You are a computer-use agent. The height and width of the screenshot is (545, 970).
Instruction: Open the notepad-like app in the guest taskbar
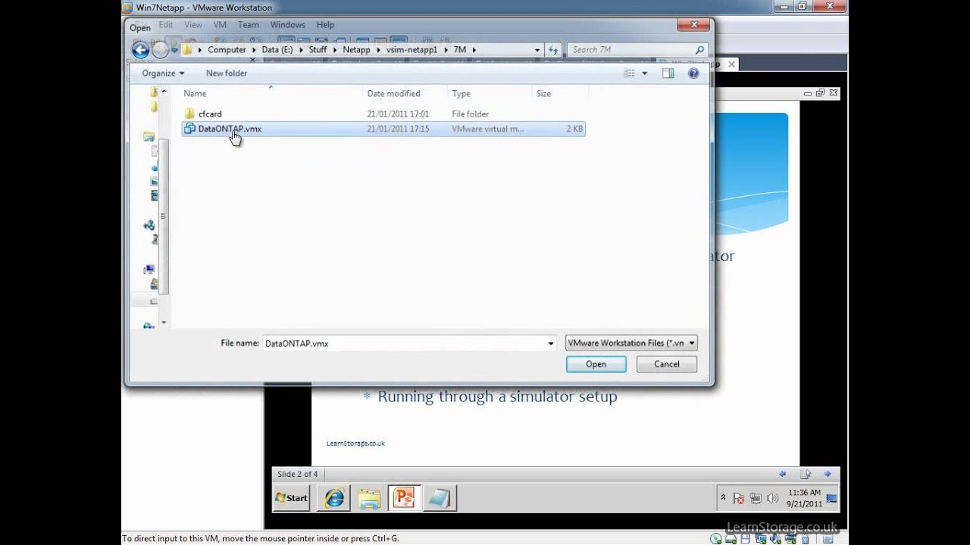[x=440, y=498]
